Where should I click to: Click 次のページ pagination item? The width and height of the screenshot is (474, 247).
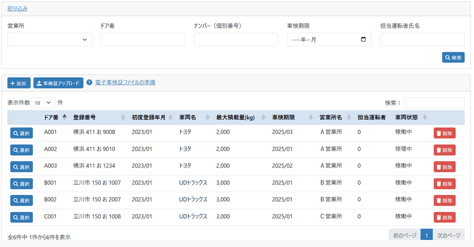tap(448, 235)
